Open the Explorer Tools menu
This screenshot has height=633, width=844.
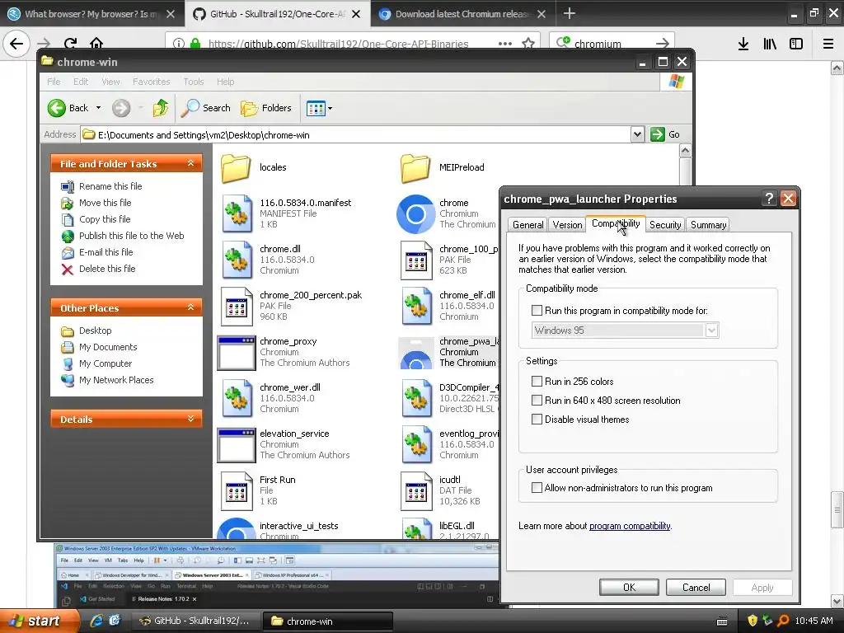(x=193, y=82)
